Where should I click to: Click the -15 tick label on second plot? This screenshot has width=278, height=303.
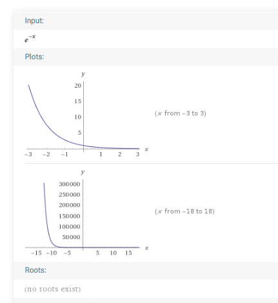(36, 253)
